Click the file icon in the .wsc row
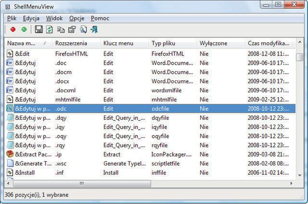 pyautogui.click(x=10, y=164)
